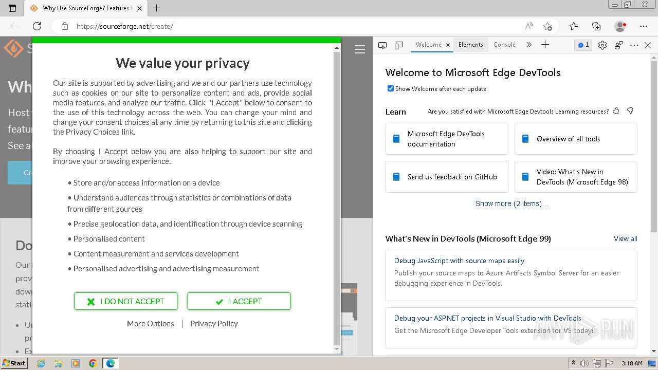The height and width of the screenshot is (370, 658).
Task: Open the browser profile avatar
Action: [620, 26]
